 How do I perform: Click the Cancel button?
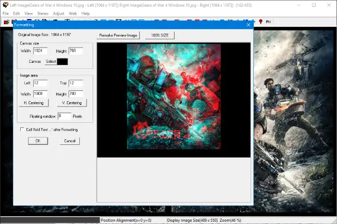coord(70,141)
